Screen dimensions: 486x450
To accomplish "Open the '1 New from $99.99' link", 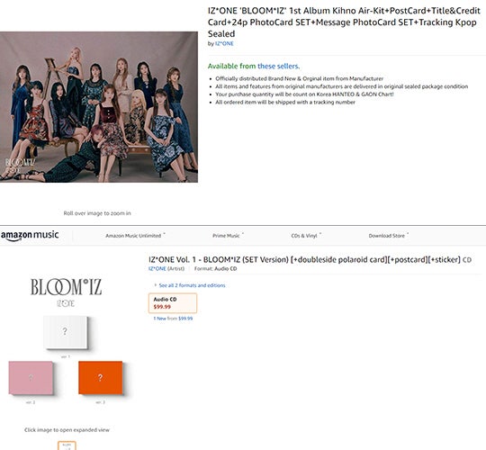I will (x=173, y=319).
